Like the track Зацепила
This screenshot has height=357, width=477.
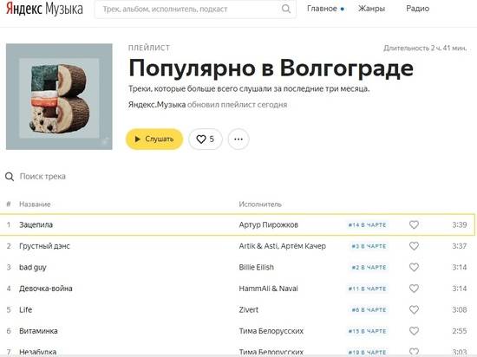point(414,224)
